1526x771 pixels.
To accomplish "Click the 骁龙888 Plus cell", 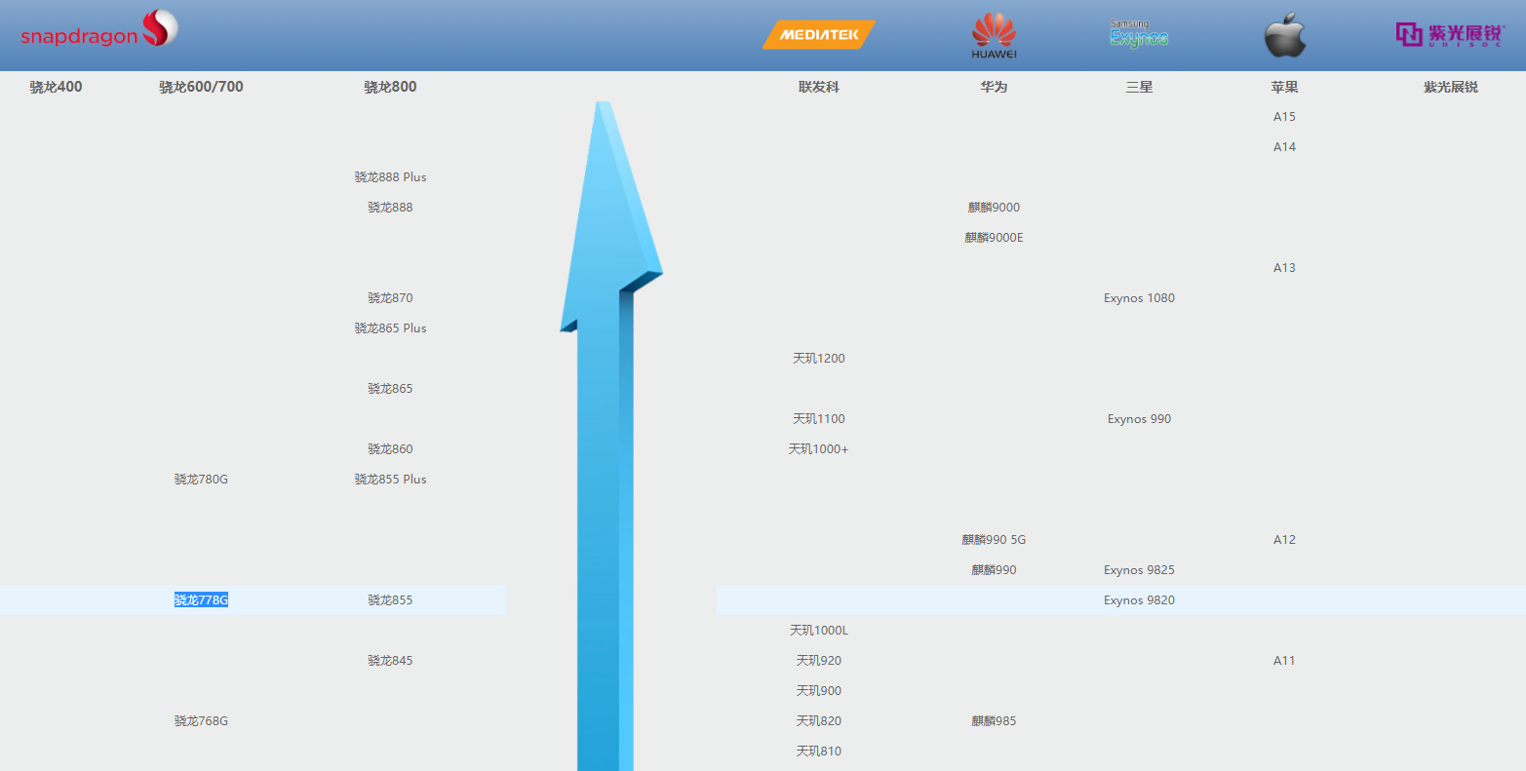I will [390, 177].
